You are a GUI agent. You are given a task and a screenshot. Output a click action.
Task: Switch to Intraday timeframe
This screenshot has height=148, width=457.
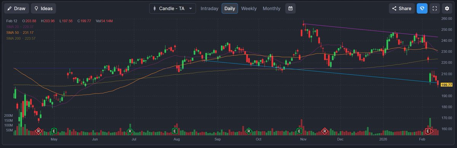(209, 8)
